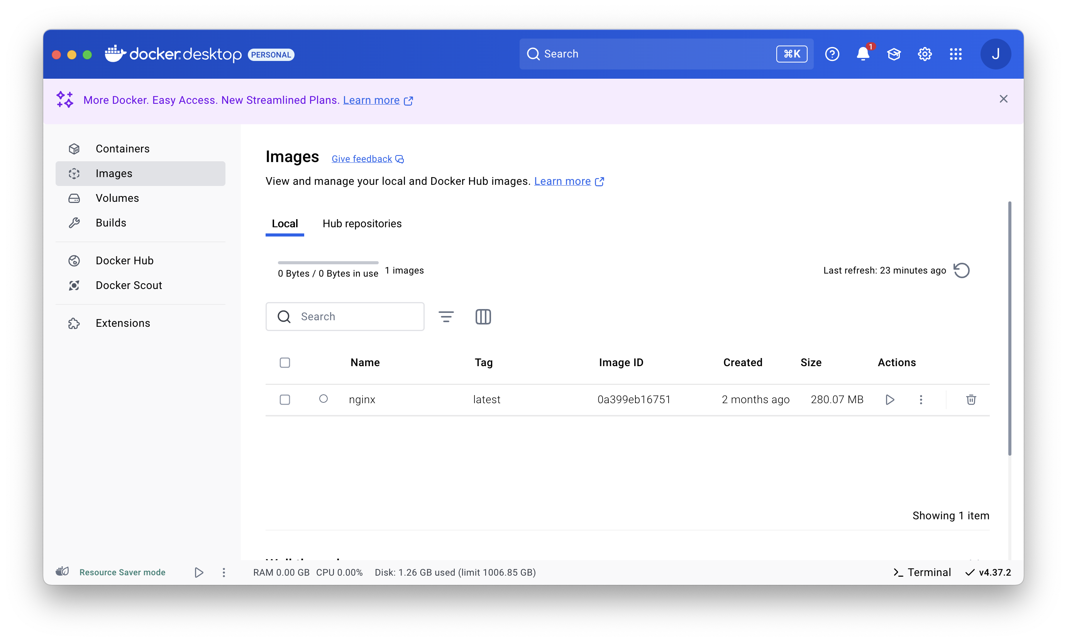Click the nginx image name

point(362,400)
